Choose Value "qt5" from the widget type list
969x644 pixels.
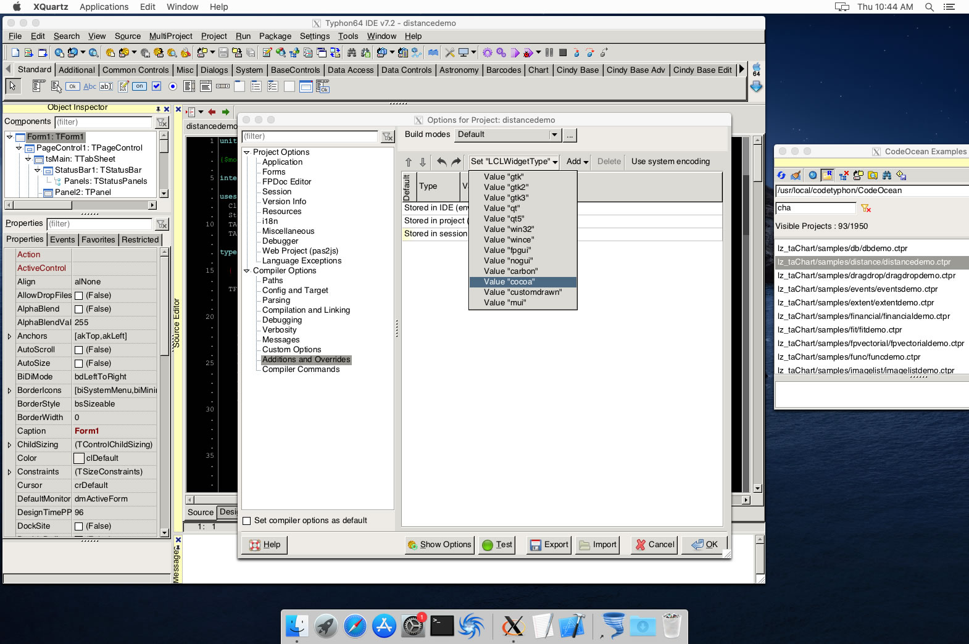click(523, 219)
